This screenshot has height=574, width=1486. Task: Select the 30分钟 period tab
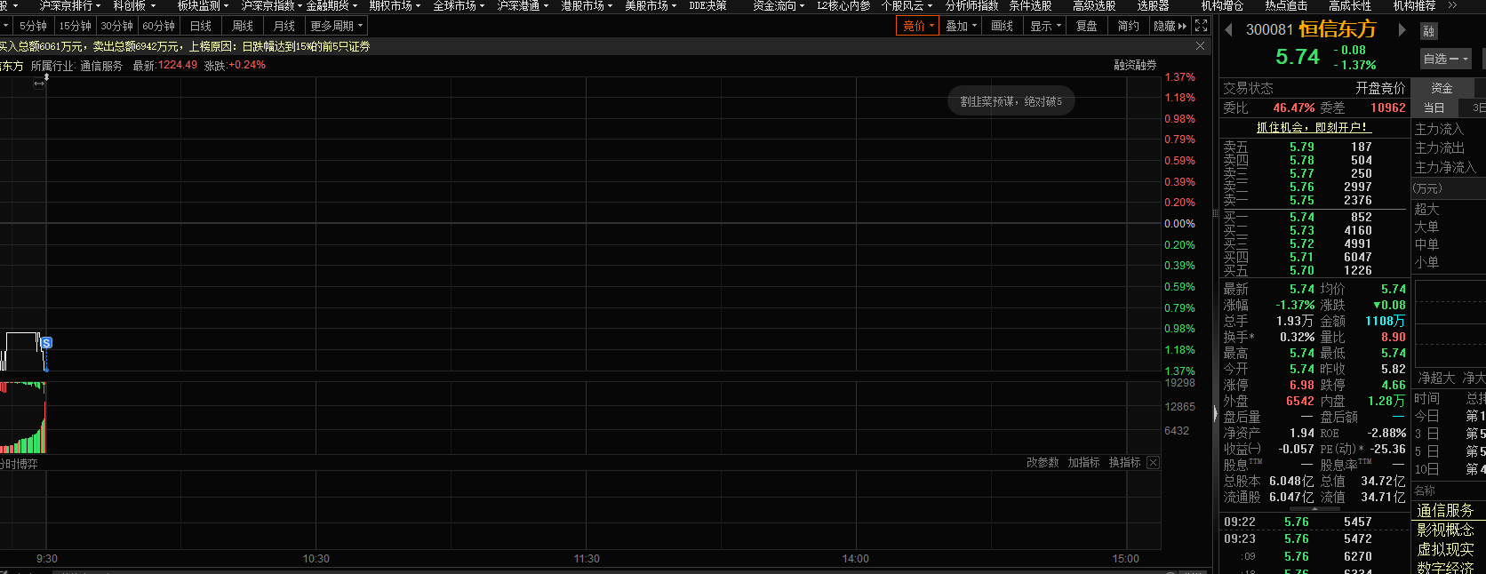[116, 26]
